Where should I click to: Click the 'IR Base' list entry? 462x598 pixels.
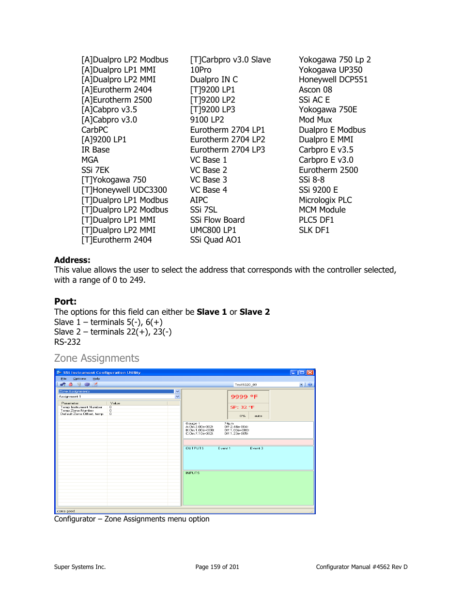[95, 150]
